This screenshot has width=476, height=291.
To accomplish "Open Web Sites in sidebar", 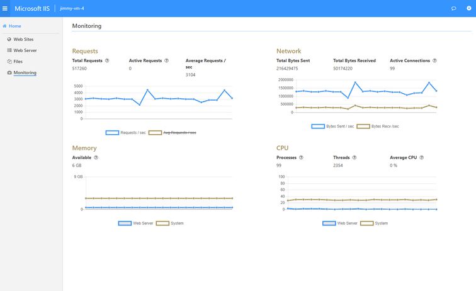I will click(x=23, y=39).
